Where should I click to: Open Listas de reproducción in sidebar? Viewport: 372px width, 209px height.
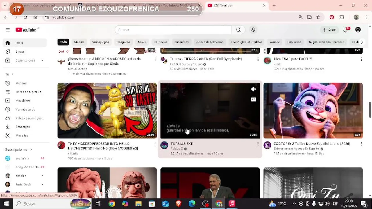coord(25,92)
